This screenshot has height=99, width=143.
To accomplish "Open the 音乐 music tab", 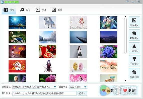I will 25,10.
